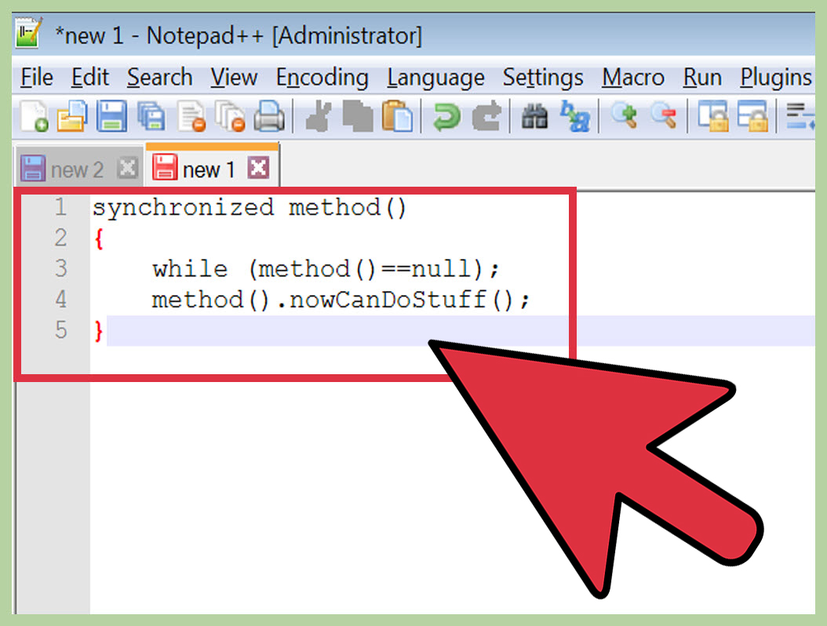Open an existing file
Image resolution: width=827 pixels, height=626 pixels.
(x=72, y=115)
